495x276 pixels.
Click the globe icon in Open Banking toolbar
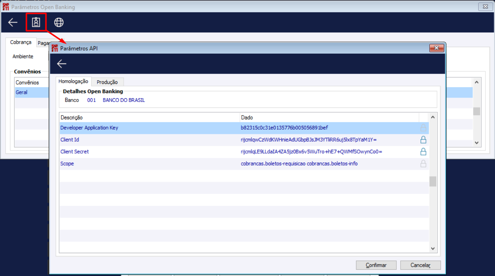(59, 22)
